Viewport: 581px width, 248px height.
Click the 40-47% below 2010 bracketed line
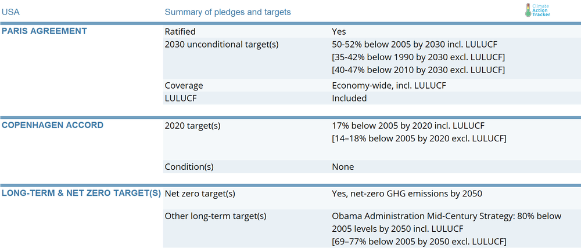[419, 70]
